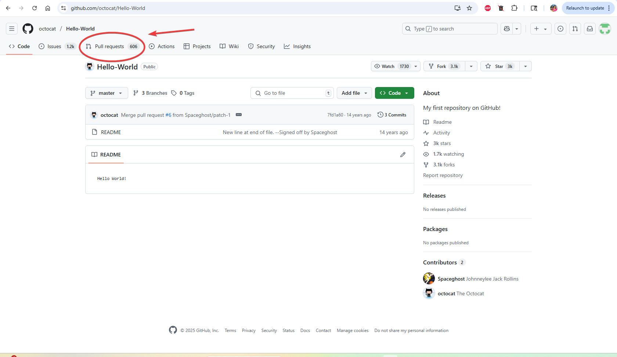
Task: Open octocat The Octocat contributor profile
Action: pyautogui.click(x=454, y=293)
